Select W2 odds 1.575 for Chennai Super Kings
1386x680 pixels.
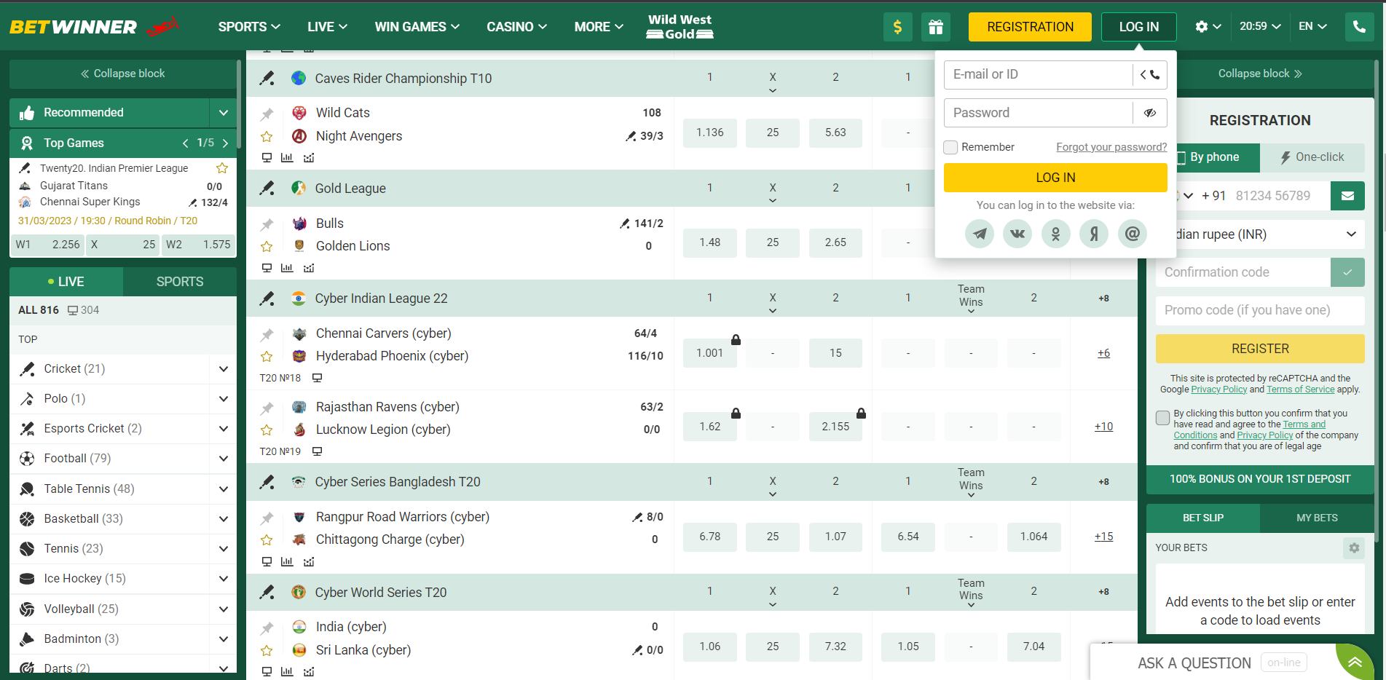point(198,245)
